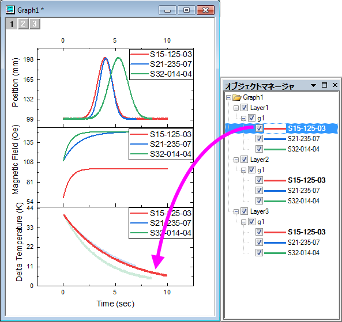The width and height of the screenshot is (342, 322).
Task: Minimize the Graph1 window
Action: click(167, 10)
